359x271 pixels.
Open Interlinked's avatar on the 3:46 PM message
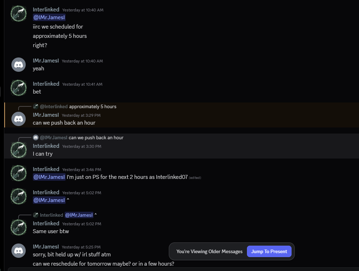[19, 173]
